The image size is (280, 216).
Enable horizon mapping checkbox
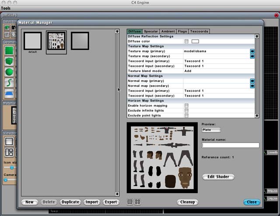click(187, 106)
